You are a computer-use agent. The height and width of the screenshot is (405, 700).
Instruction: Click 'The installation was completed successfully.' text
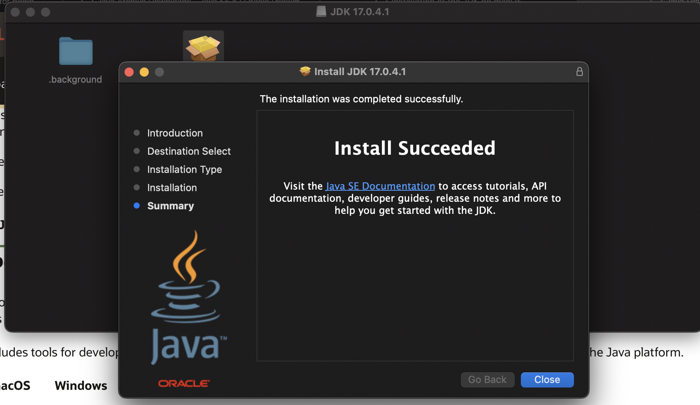tap(361, 99)
